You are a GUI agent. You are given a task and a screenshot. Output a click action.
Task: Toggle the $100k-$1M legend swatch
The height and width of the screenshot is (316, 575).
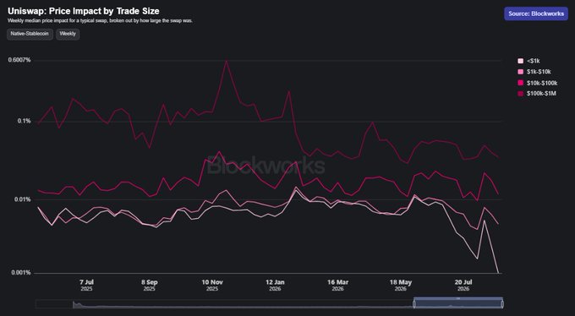pyautogui.click(x=520, y=94)
